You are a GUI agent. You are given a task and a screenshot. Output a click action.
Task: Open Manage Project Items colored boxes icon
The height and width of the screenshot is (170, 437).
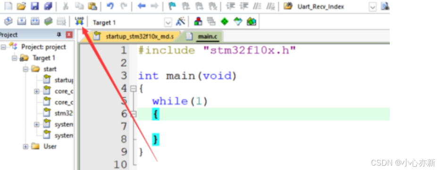tap(198, 21)
